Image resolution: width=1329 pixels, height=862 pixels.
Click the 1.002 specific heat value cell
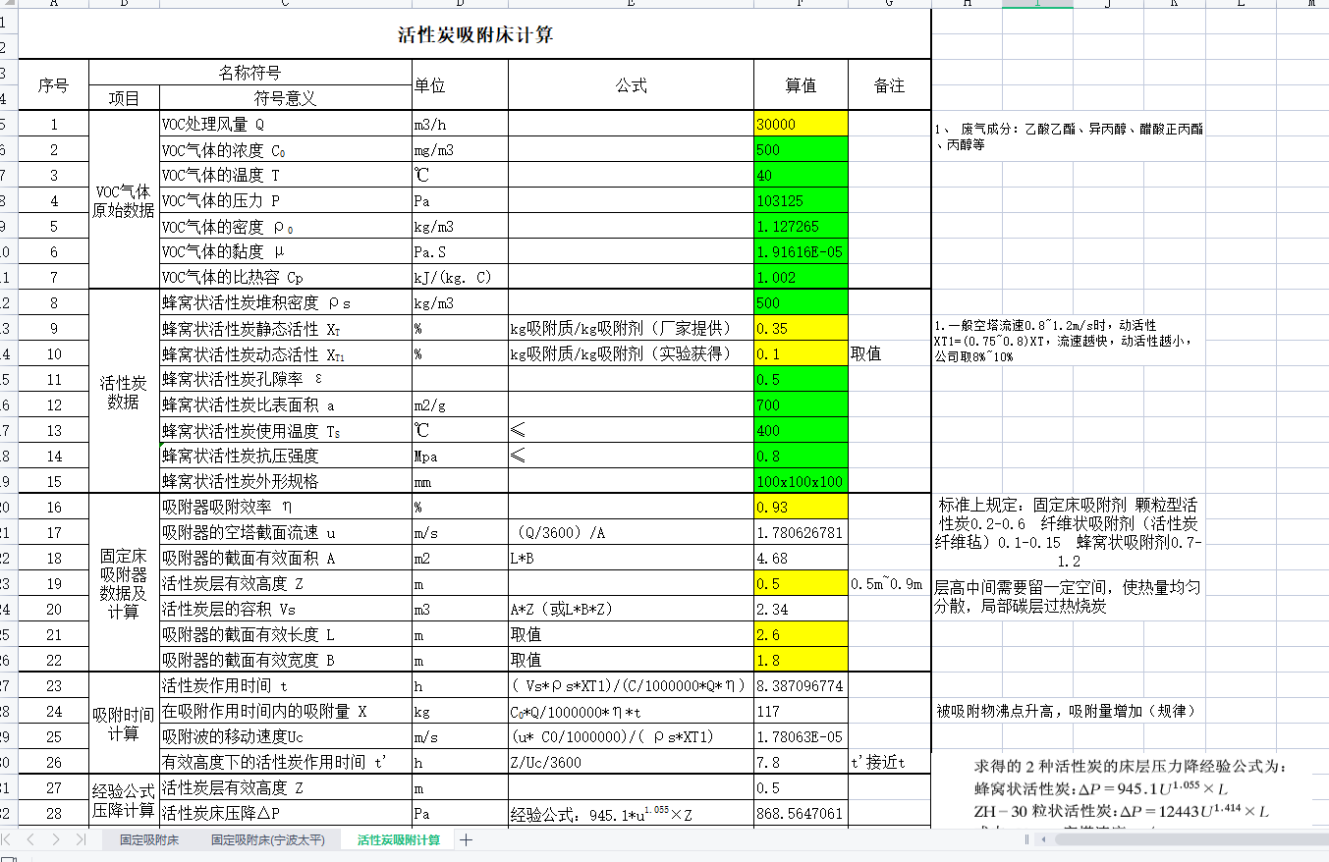[801, 278]
